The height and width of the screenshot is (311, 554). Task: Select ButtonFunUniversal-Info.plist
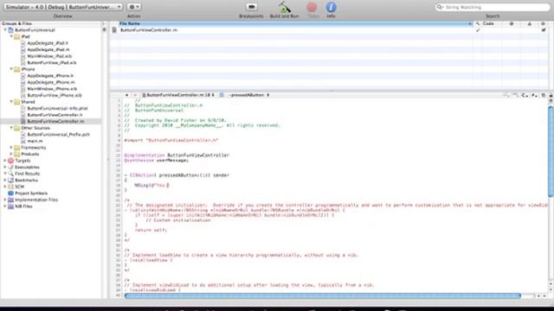click(58, 108)
